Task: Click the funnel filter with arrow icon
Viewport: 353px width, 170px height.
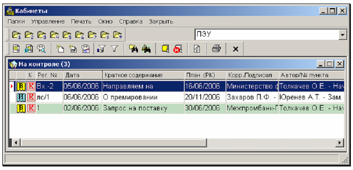Action: click(x=101, y=49)
